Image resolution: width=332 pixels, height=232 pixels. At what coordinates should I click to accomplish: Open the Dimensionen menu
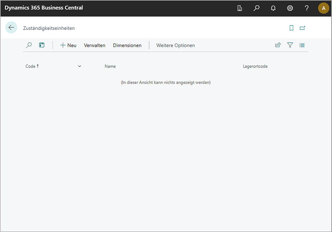pyautogui.click(x=127, y=45)
